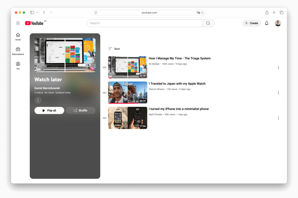Click the youtube.com address bar

[149, 13]
